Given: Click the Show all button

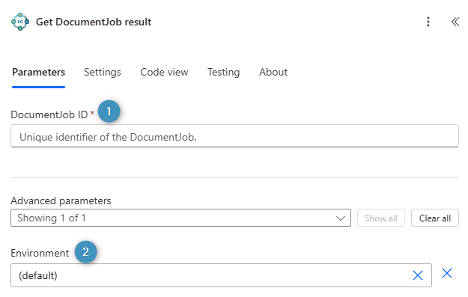Looking at the screenshot, I should pyautogui.click(x=381, y=218).
